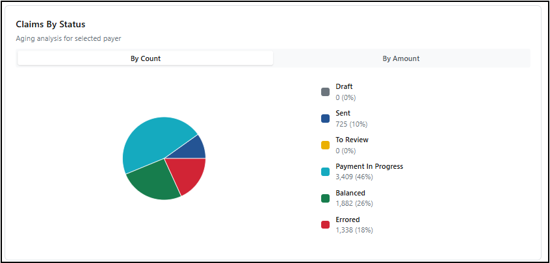
Task: Click the dark blue Sent legend swatch
Action: pyautogui.click(x=326, y=118)
